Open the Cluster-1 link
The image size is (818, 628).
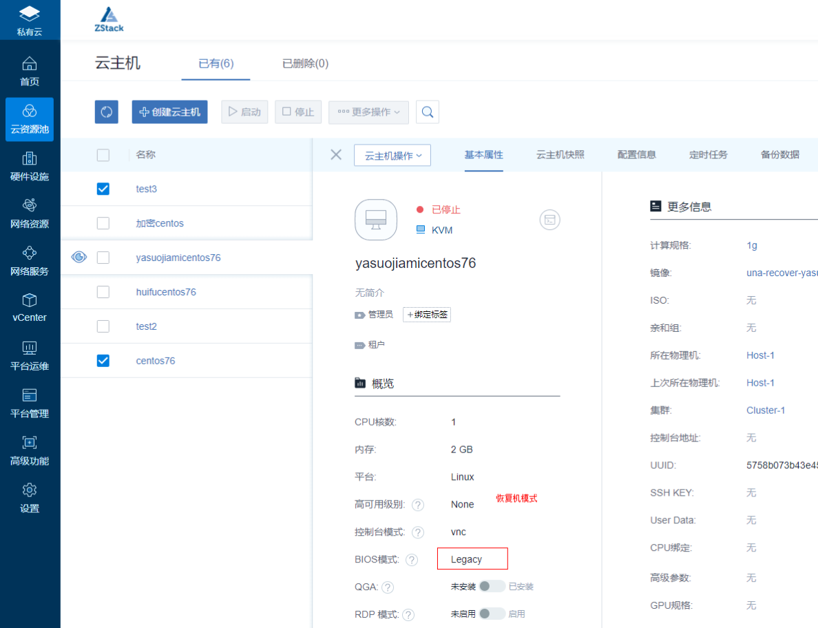coord(766,410)
